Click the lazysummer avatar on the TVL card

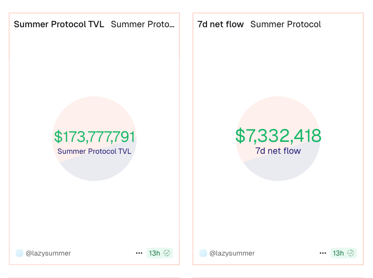20,253
